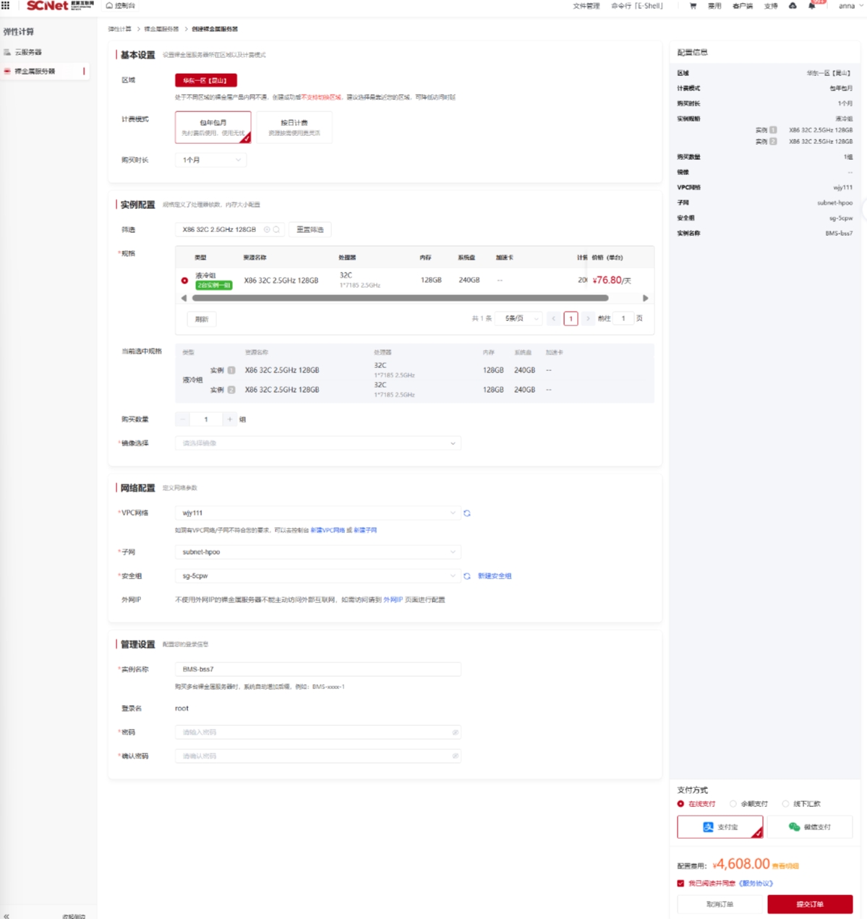Click the cloud icon in top bar

(793, 6)
